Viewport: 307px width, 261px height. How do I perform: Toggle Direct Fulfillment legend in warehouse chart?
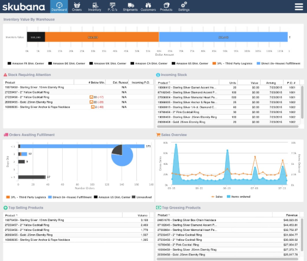[279, 63]
